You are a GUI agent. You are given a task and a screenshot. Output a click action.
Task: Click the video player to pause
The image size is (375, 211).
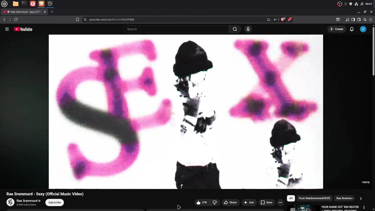coord(186,112)
